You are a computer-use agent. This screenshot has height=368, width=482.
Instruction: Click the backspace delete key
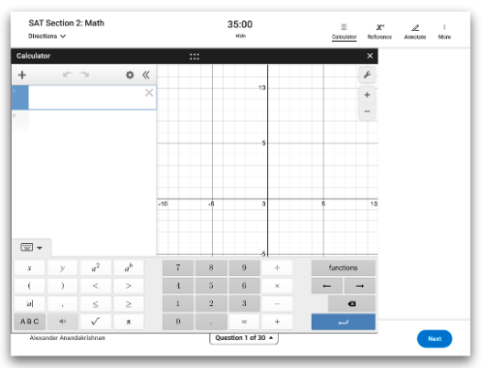point(351,304)
